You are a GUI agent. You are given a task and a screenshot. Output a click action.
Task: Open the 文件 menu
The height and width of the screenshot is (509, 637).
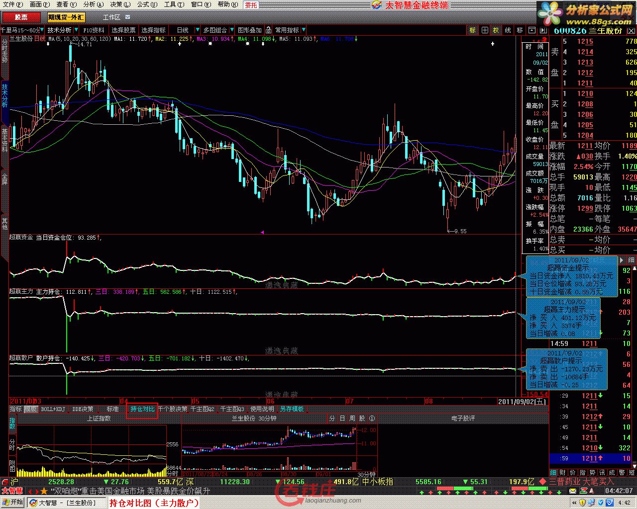point(12,4)
